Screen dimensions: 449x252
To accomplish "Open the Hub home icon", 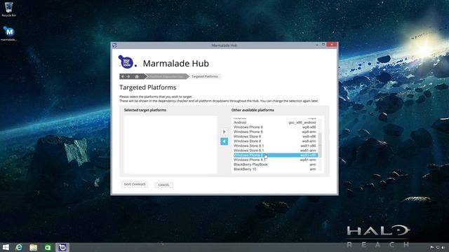I will 137,76.
